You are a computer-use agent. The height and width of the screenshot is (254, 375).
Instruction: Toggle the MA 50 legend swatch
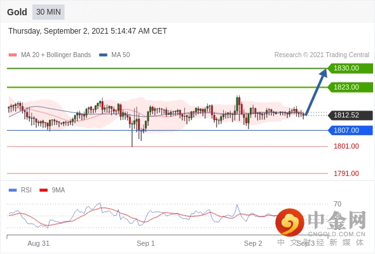point(104,55)
